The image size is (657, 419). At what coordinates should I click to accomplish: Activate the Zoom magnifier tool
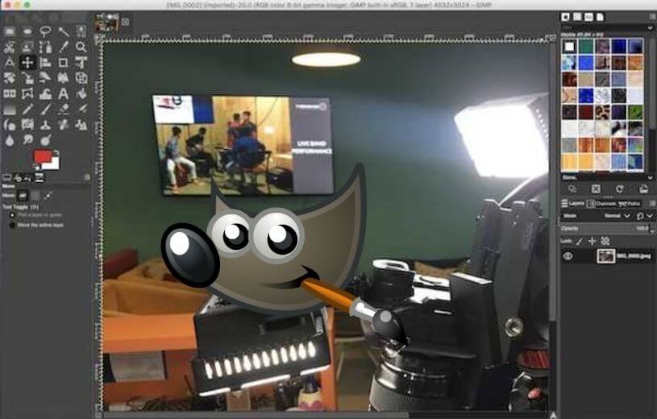click(81, 48)
